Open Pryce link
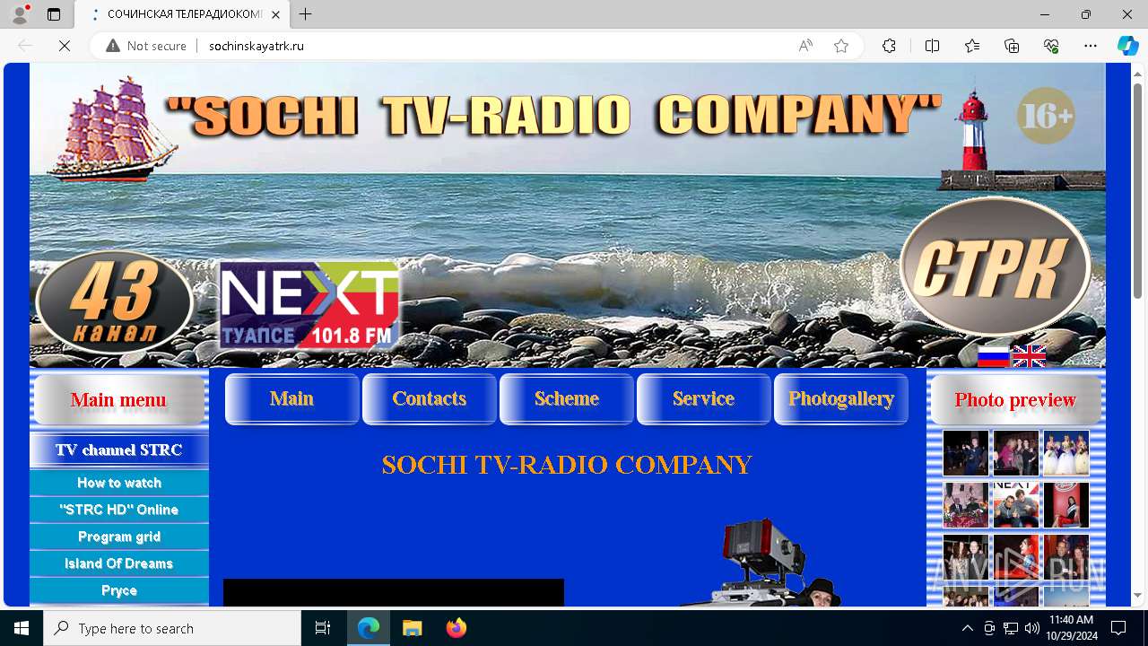Image resolution: width=1148 pixels, height=646 pixels. click(118, 590)
